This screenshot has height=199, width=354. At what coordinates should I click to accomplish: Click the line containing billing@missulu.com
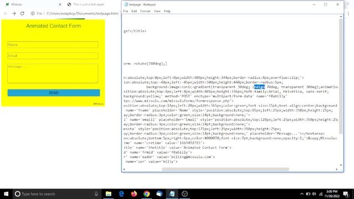click(169, 157)
